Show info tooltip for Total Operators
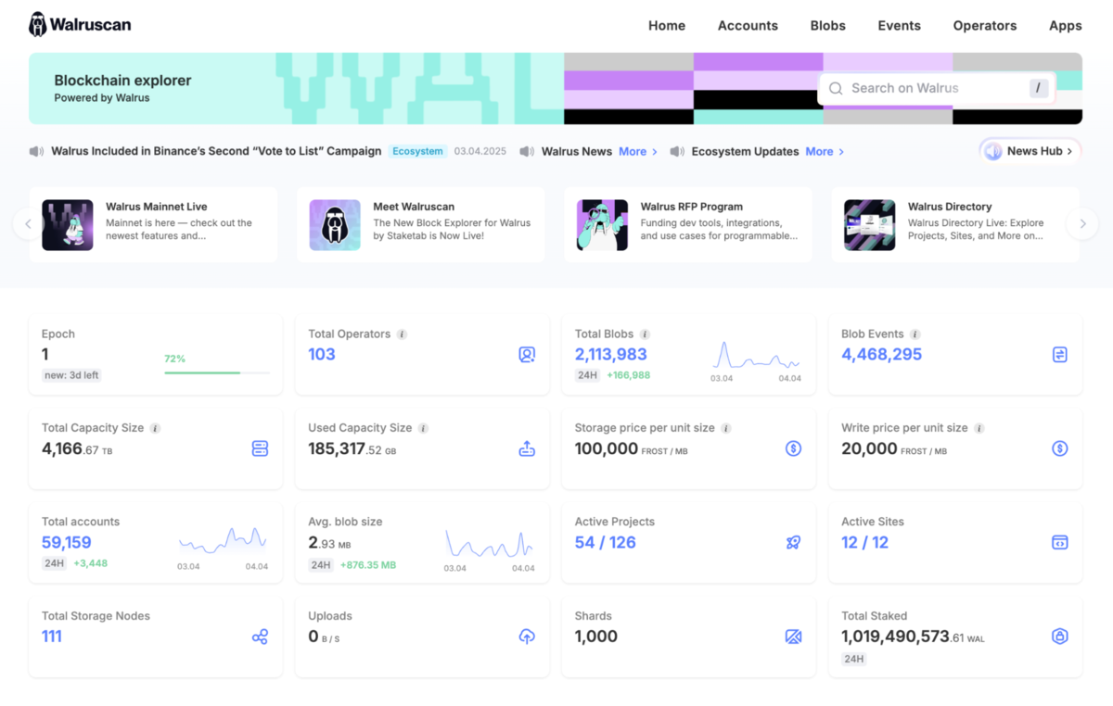 pyautogui.click(x=402, y=334)
